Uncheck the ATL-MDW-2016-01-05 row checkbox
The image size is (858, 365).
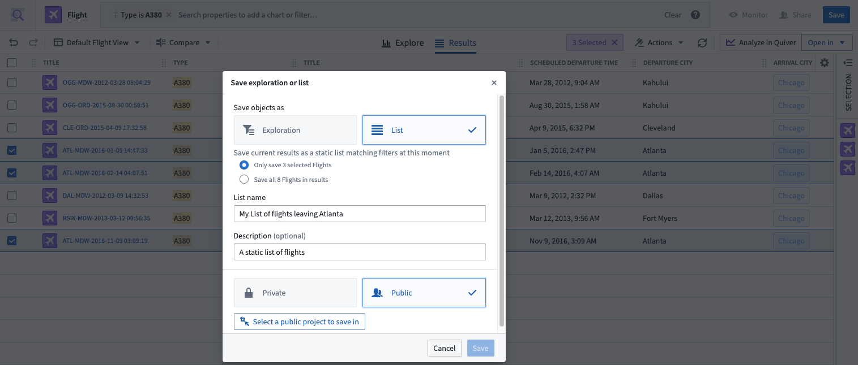[12, 150]
